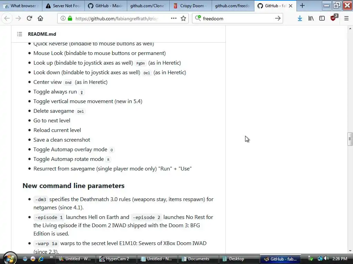Click the Reload current level item

pos(57,130)
